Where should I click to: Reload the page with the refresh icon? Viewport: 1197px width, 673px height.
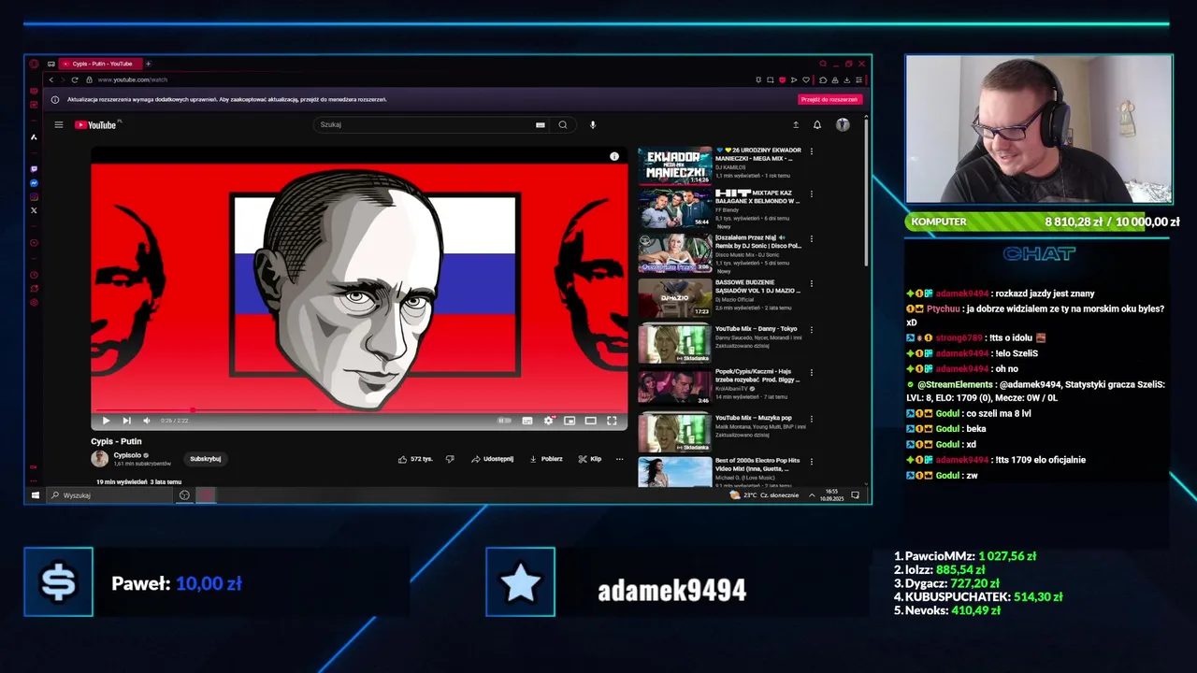coord(75,79)
